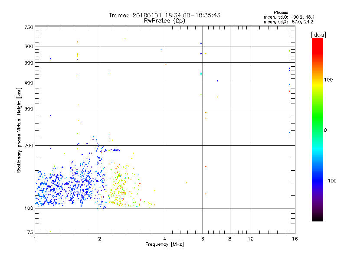The image size is (347, 260).
Task: Click the height axis tick label '500'
Action: click(x=29, y=63)
